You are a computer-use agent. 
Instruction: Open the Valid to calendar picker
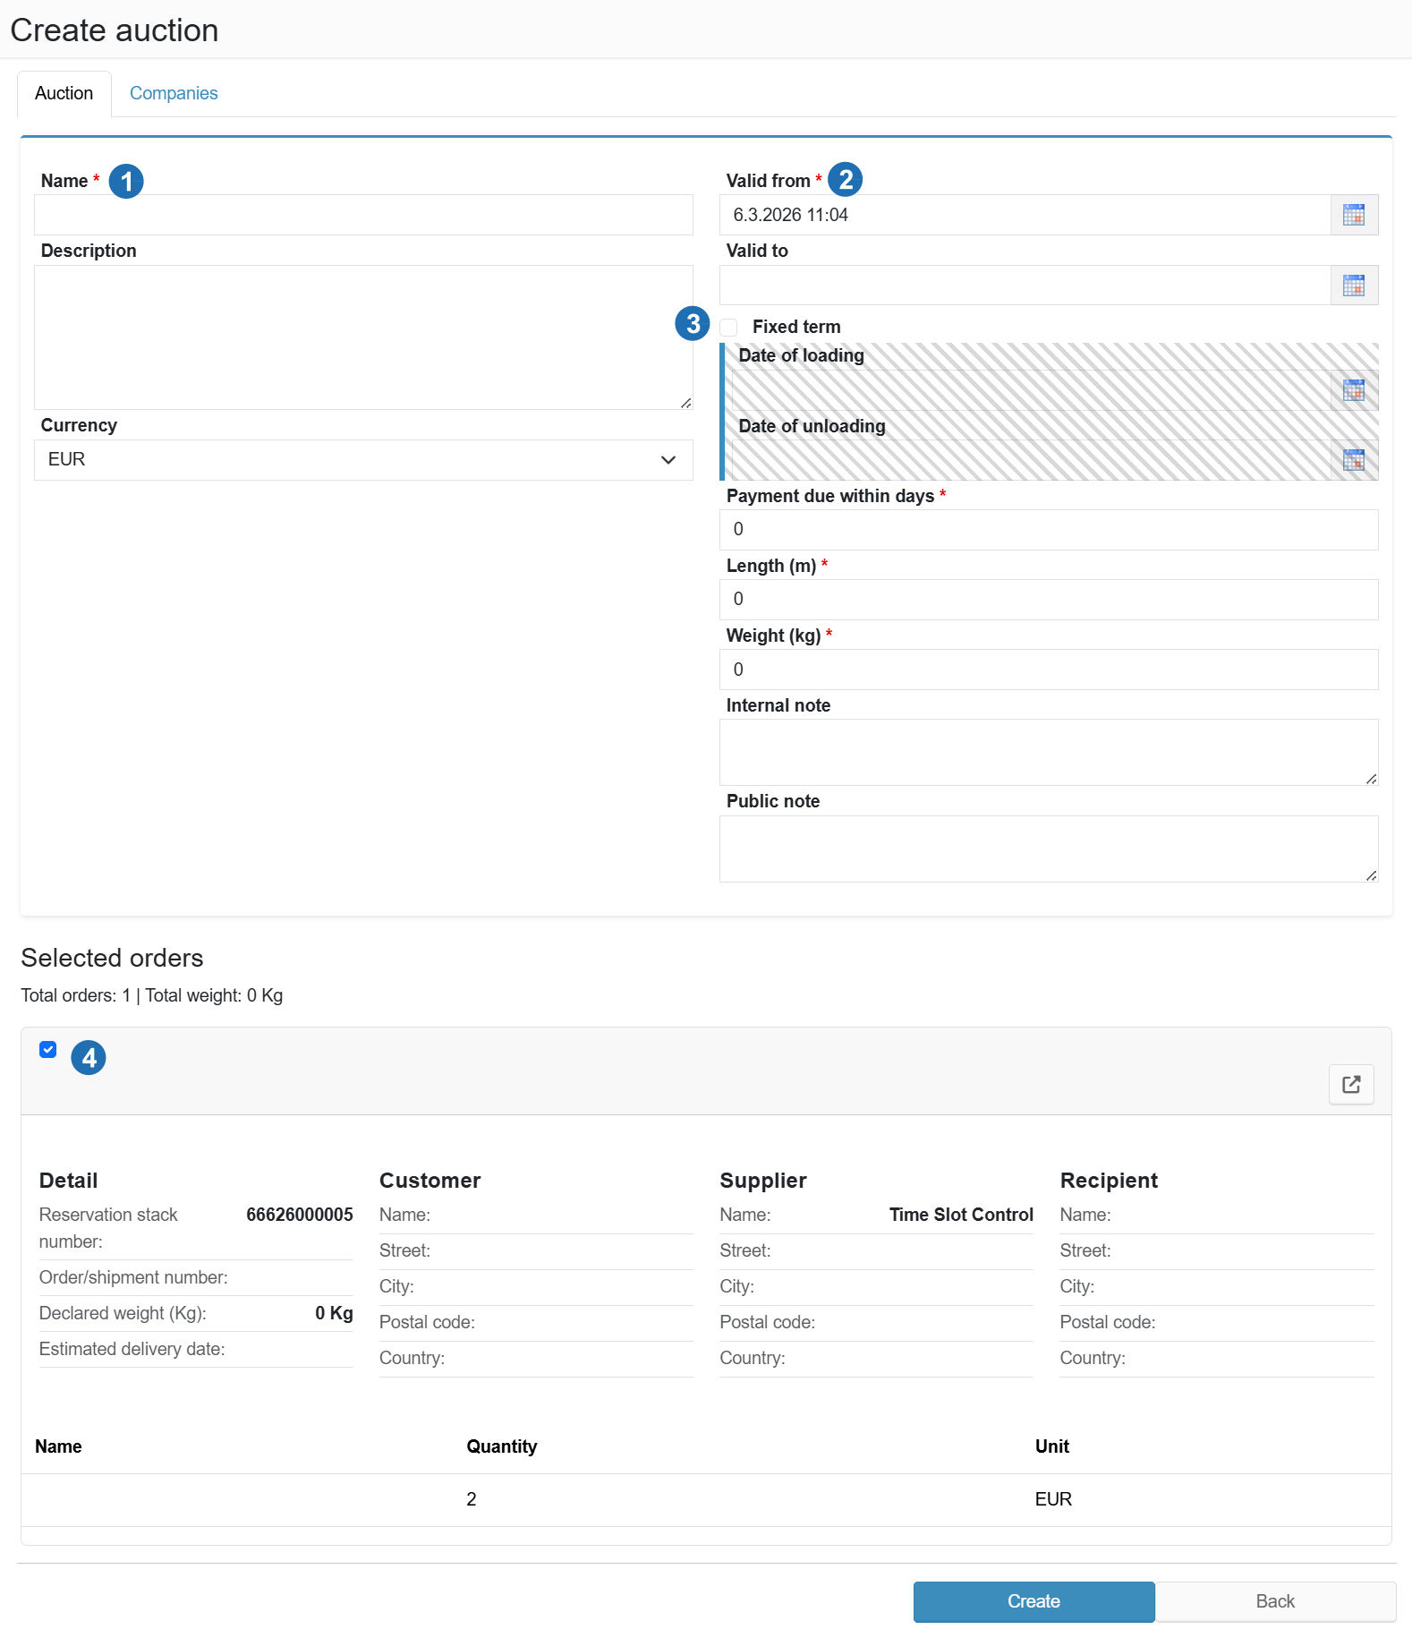pyautogui.click(x=1353, y=286)
